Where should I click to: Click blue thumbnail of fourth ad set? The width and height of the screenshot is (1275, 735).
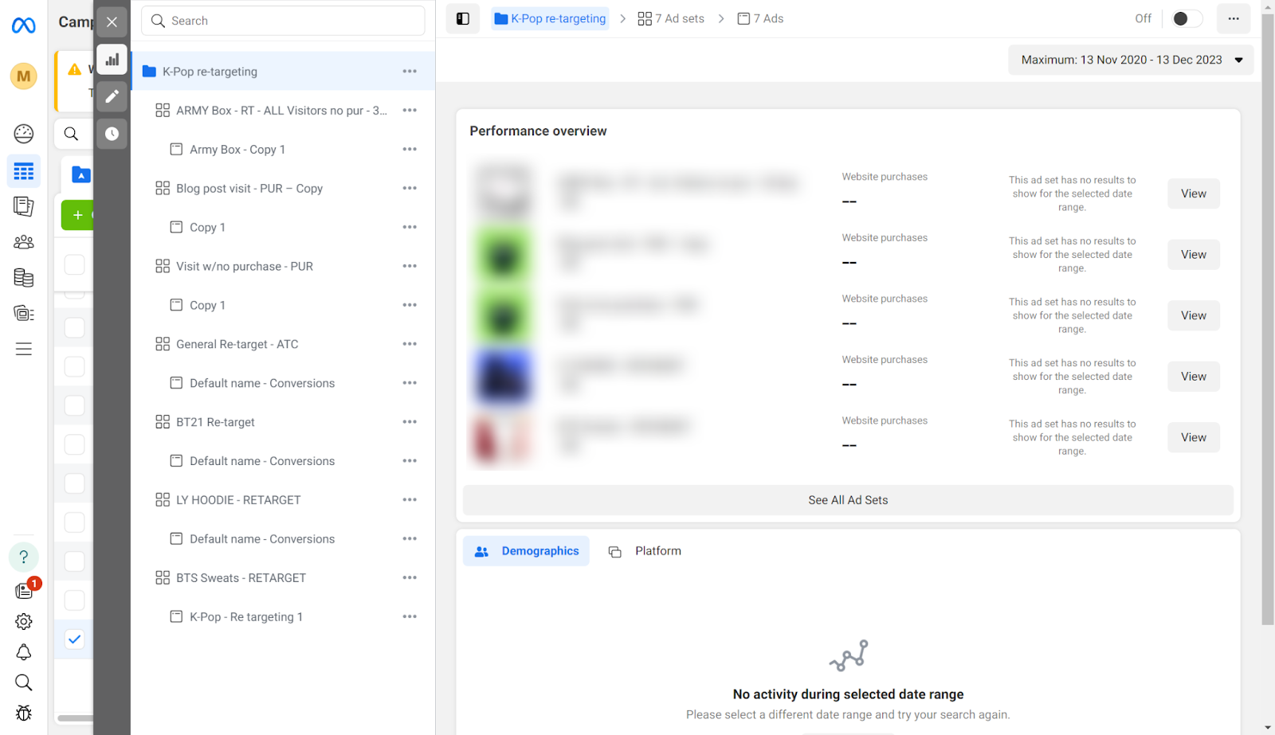tap(502, 377)
